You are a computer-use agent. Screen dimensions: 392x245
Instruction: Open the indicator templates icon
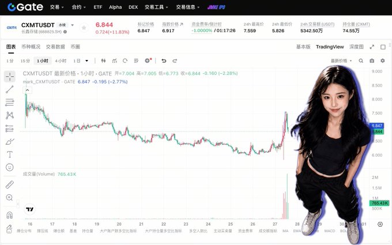click(x=136, y=61)
